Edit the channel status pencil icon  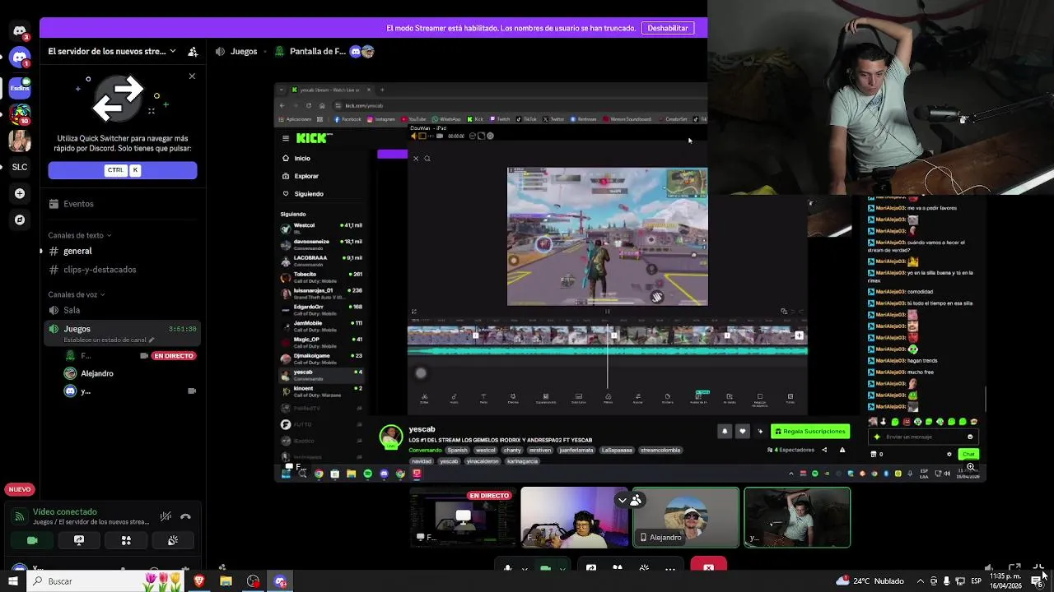[152, 340]
